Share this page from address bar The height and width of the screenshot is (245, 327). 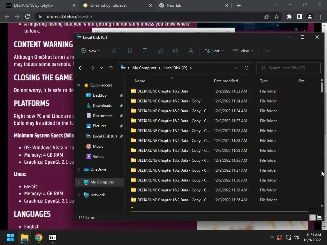click(x=266, y=17)
